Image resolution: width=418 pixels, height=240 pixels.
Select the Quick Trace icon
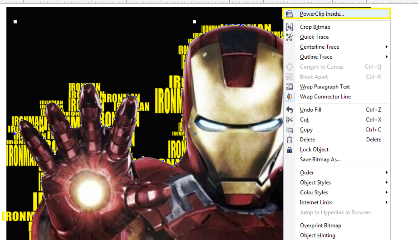289,37
